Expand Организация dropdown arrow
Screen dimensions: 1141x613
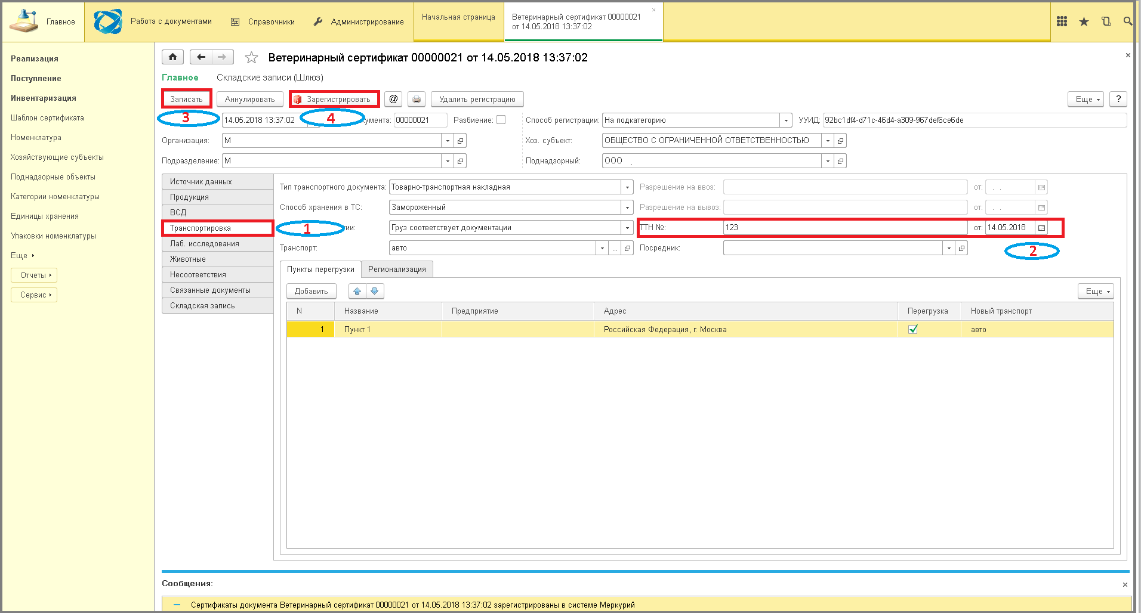(448, 141)
